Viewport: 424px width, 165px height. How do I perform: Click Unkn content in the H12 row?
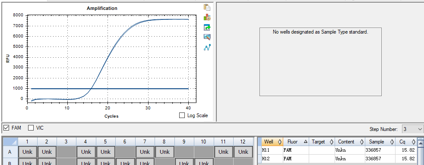(350, 159)
